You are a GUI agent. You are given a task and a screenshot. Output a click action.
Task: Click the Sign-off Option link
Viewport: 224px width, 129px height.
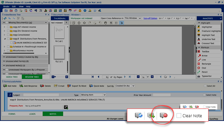coord(150,18)
